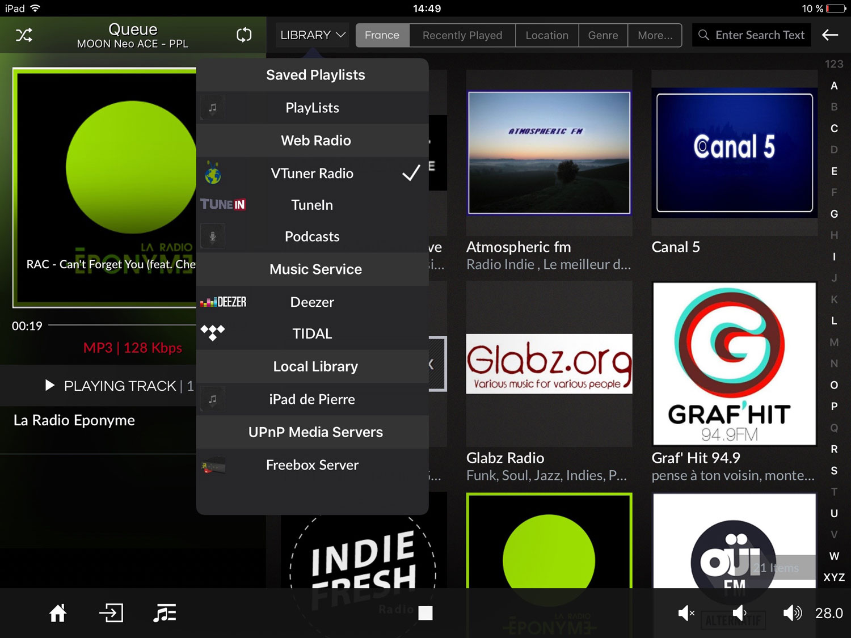Click the Wi-Fi status icon
Image resolution: width=851 pixels, height=638 pixels.
coord(35,8)
